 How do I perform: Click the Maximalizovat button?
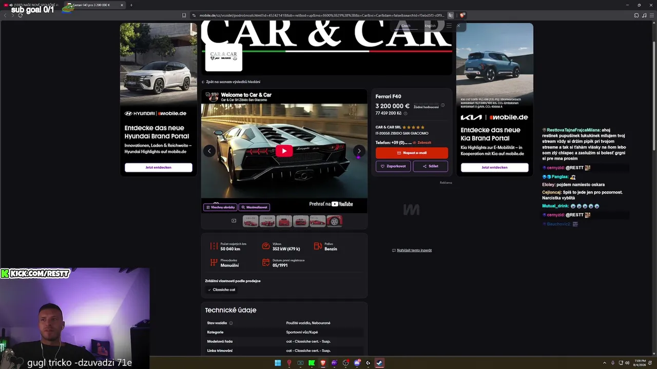[254, 207]
